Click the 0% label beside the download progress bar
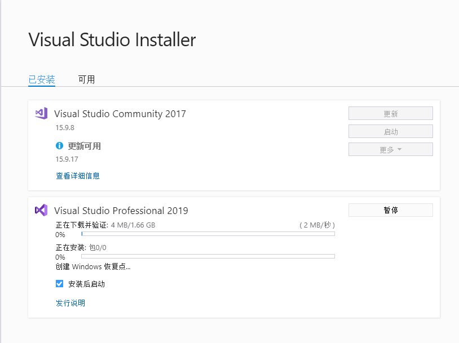 point(60,235)
